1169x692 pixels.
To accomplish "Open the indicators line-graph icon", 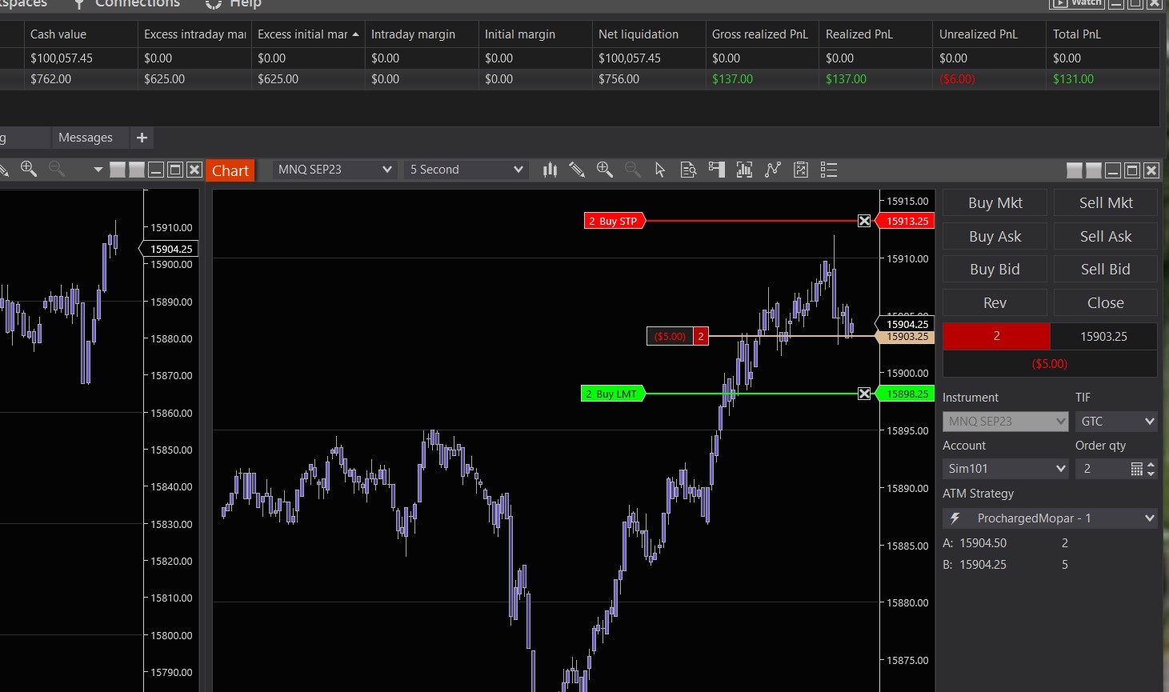I will [x=772, y=170].
